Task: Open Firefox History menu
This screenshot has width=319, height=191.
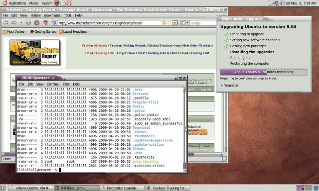Action: [35, 15]
